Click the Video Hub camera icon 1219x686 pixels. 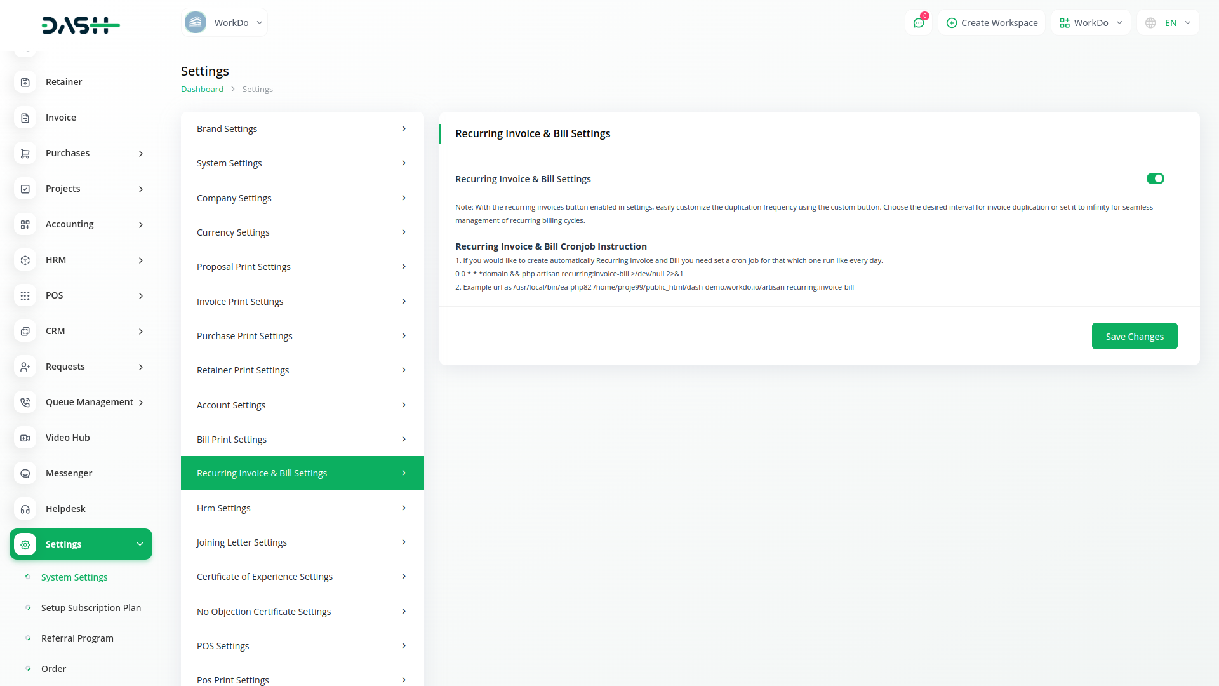point(25,438)
